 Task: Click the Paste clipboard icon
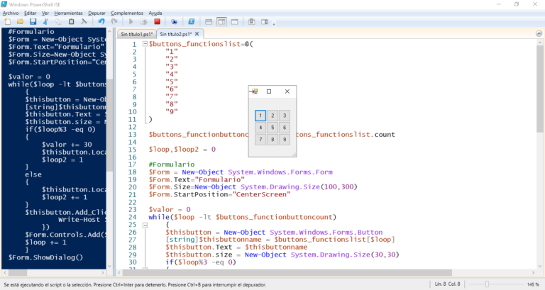[x=71, y=21]
